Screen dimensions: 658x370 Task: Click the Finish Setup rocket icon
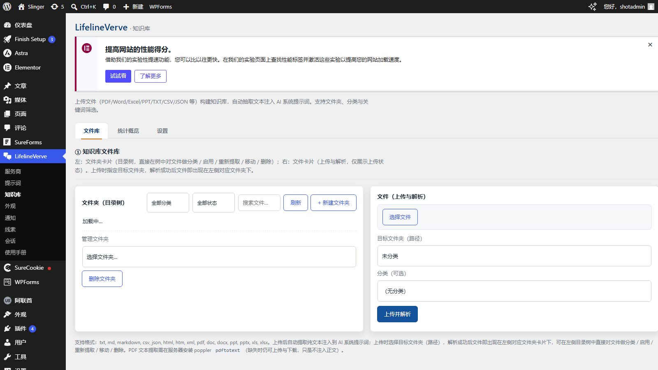(x=7, y=39)
